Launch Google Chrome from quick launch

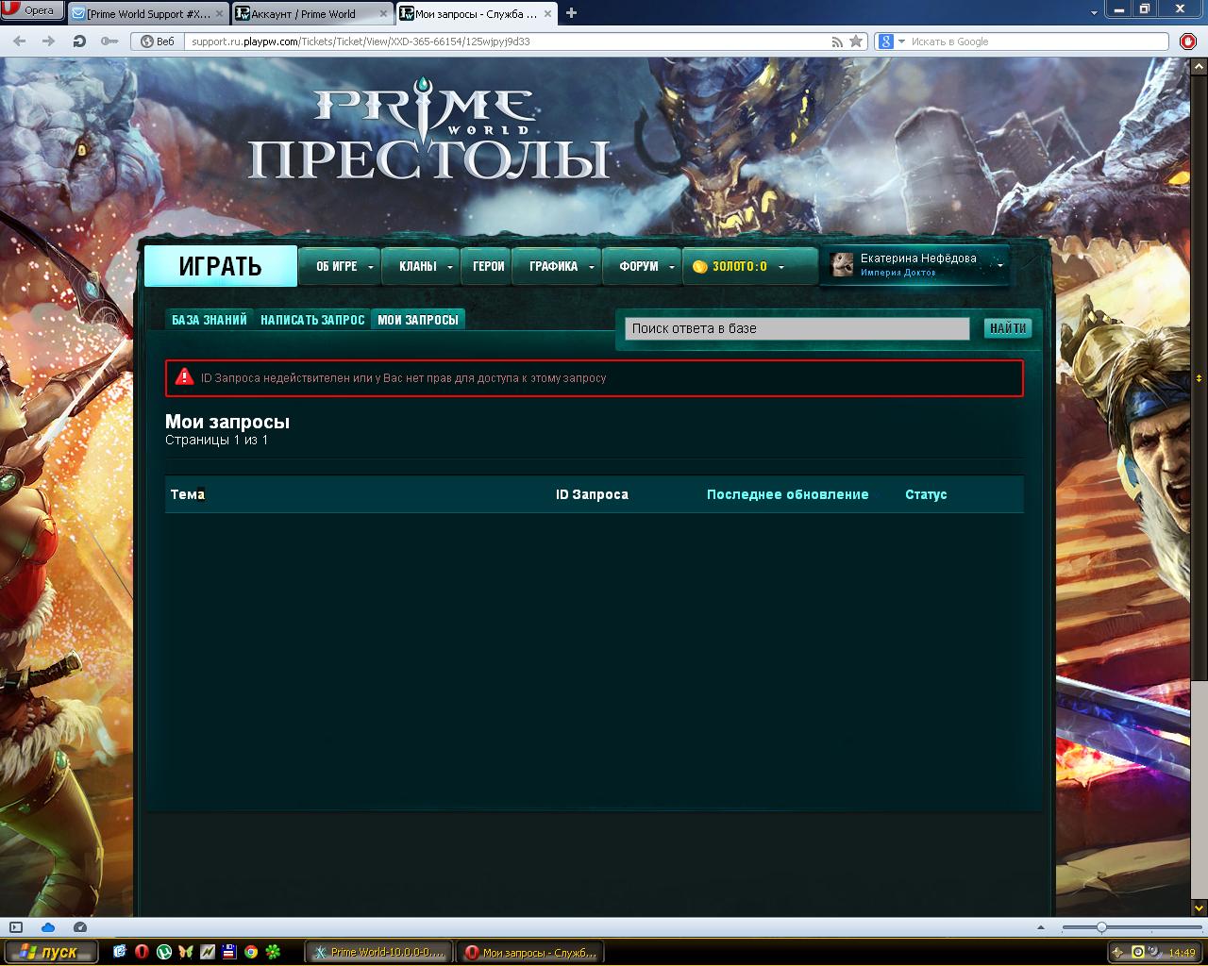(251, 952)
